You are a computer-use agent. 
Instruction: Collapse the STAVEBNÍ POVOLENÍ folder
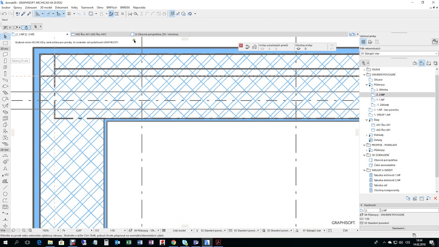coord(365,74)
